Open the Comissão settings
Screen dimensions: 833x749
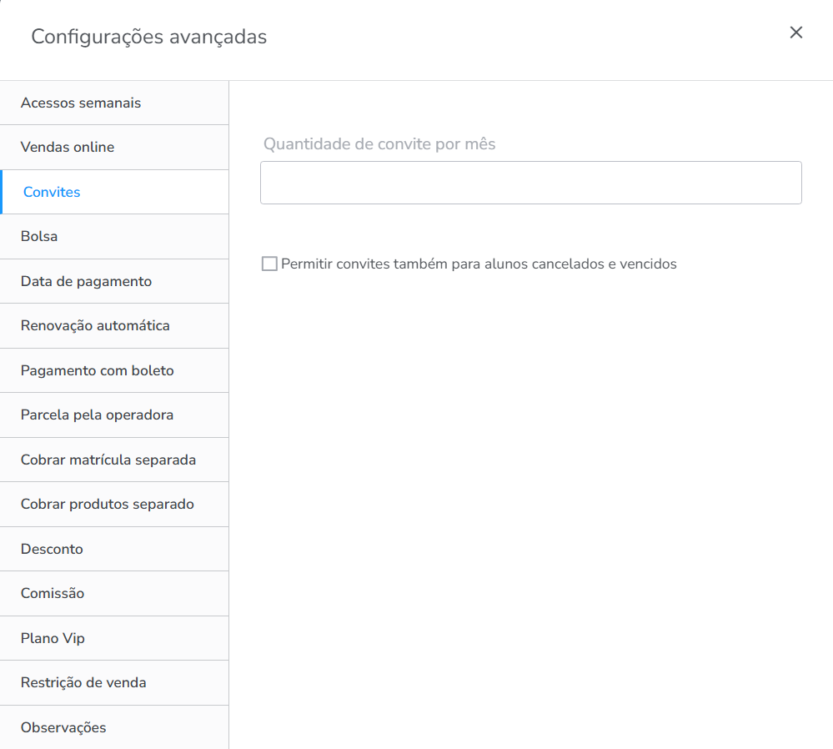pyautogui.click(x=53, y=593)
